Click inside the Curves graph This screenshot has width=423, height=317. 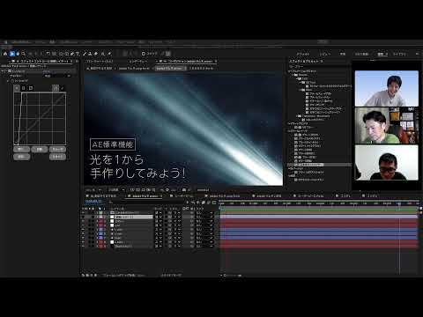(40, 119)
